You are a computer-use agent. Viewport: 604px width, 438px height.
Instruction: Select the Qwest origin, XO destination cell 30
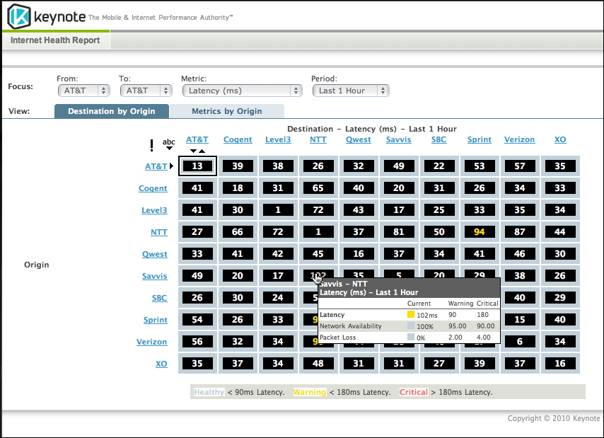(x=560, y=254)
